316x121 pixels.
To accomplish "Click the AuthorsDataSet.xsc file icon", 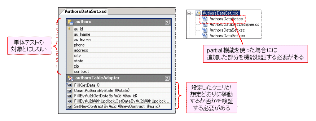I will click(205, 30).
